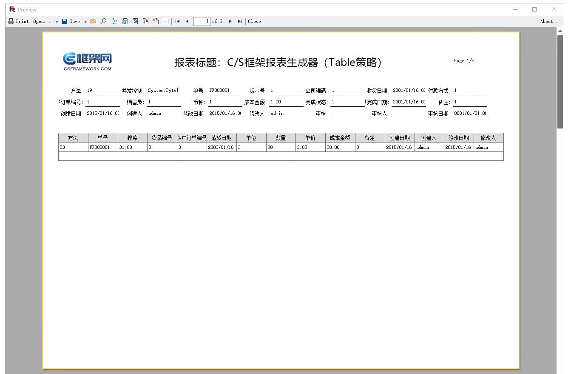The image size is (571, 374).
Task: Email the report via the envelope icon
Action: (94, 21)
